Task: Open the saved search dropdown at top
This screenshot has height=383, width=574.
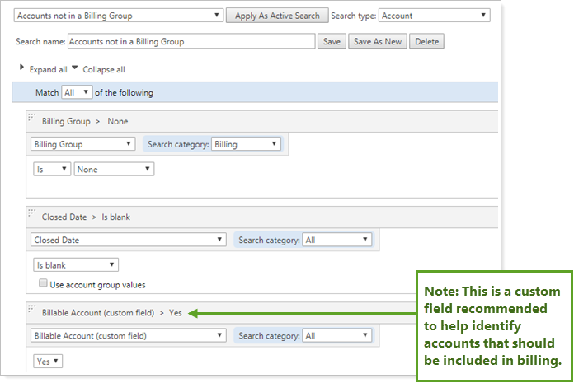Action: click(120, 16)
